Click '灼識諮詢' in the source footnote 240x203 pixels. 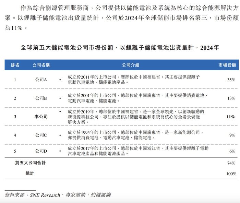(x=101, y=195)
